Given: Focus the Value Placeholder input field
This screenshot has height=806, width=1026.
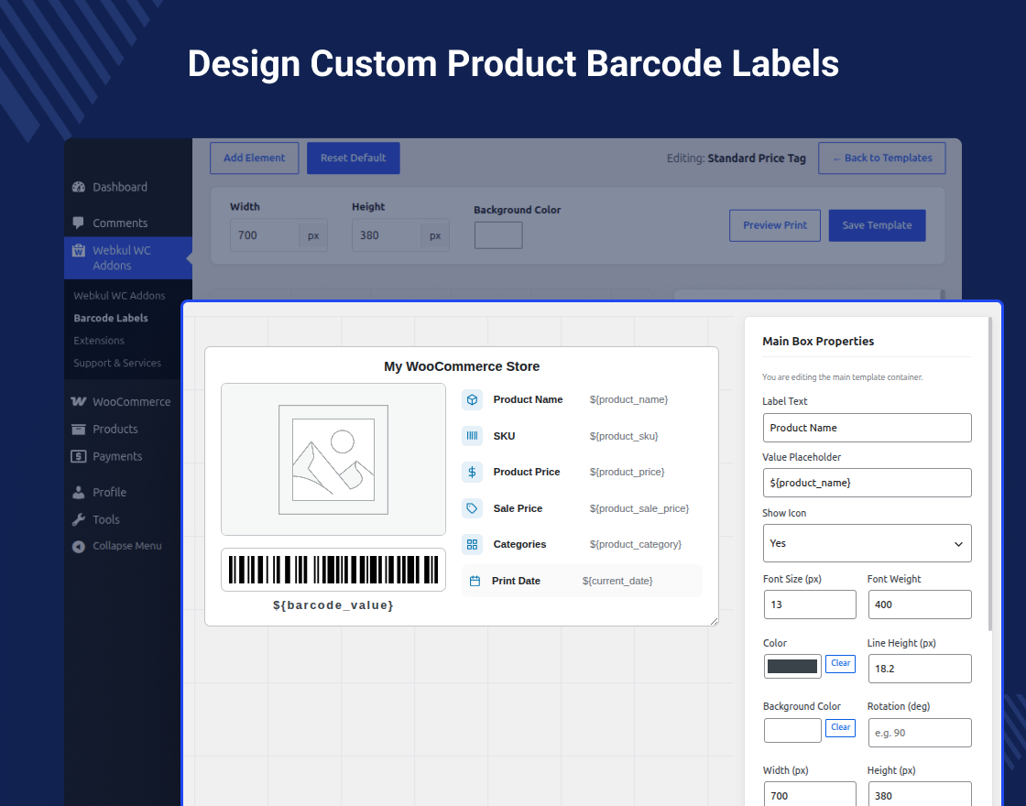Looking at the screenshot, I should point(867,483).
